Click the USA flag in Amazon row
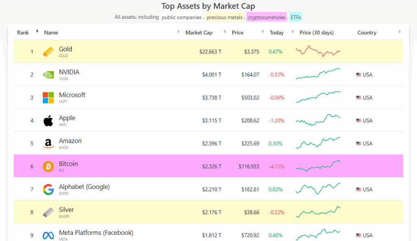The height and width of the screenshot is (241, 417). coord(358,144)
